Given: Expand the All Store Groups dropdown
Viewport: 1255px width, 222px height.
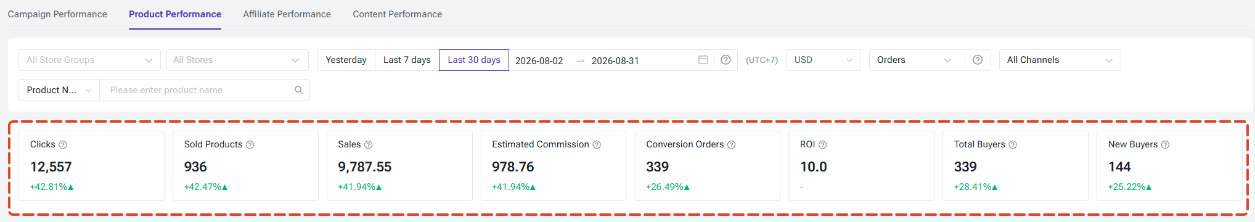Looking at the screenshot, I should [89, 60].
